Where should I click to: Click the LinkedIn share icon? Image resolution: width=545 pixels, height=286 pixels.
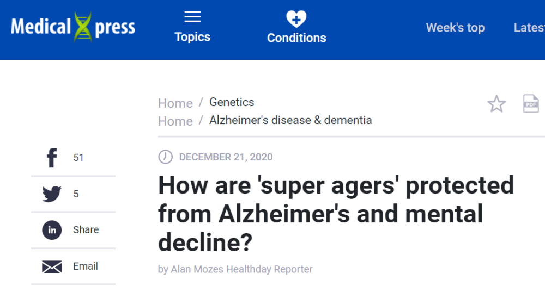pos(52,230)
